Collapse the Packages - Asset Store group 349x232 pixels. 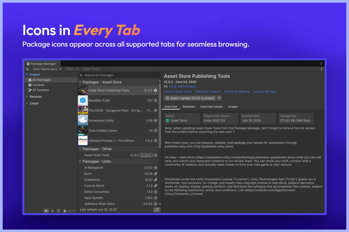[80, 82]
